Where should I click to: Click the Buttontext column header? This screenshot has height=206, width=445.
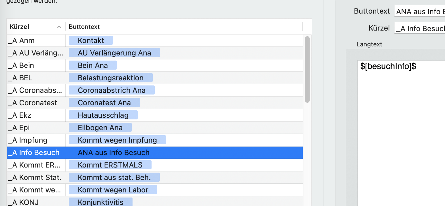(x=184, y=27)
